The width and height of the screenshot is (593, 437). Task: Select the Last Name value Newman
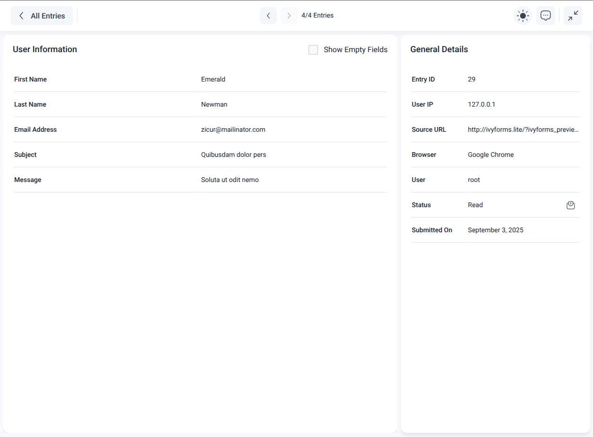tap(214, 104)
